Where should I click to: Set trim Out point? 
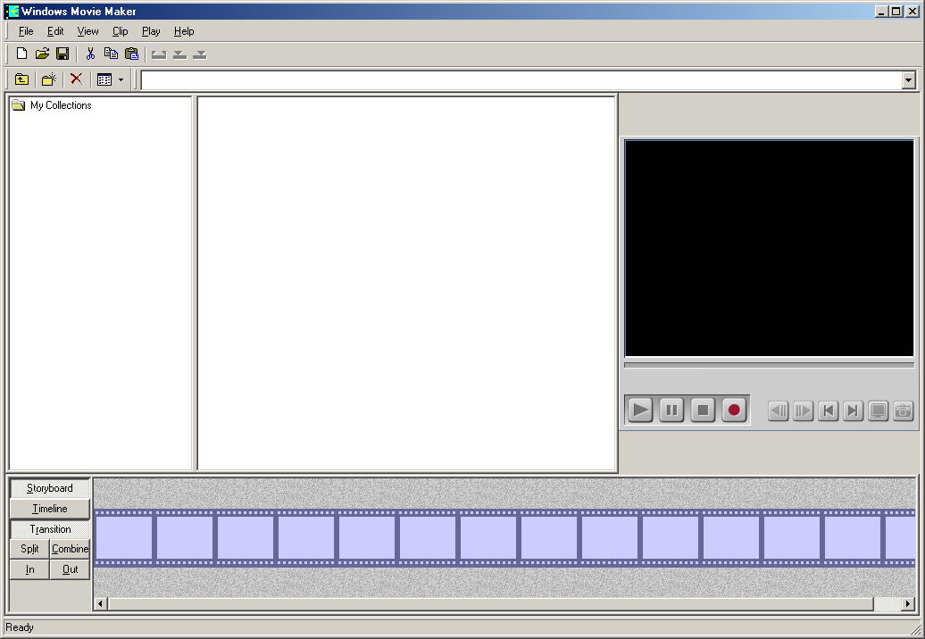click(71, 569)
